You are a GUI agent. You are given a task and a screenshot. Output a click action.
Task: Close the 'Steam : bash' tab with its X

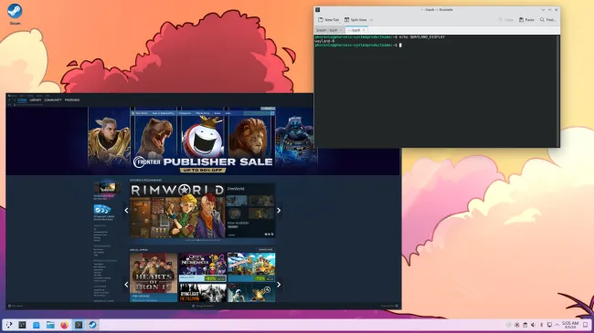coord(341,30)
